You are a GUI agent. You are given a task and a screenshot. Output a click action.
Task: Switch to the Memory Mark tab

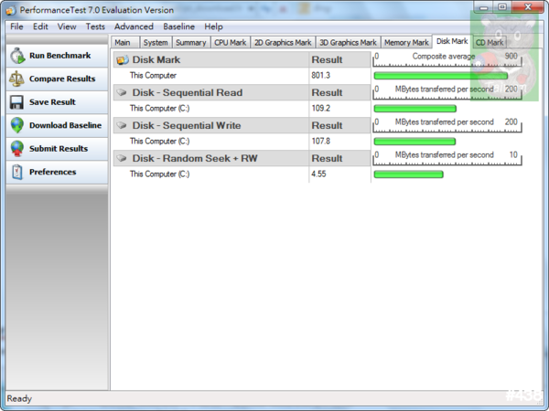point(406,42)
